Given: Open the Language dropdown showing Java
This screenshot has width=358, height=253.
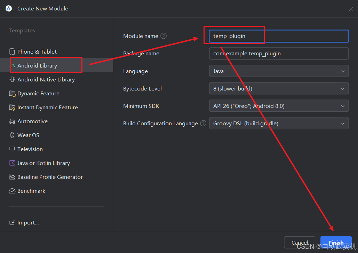Looking at the screenshot, I should [x=279, y=71].
